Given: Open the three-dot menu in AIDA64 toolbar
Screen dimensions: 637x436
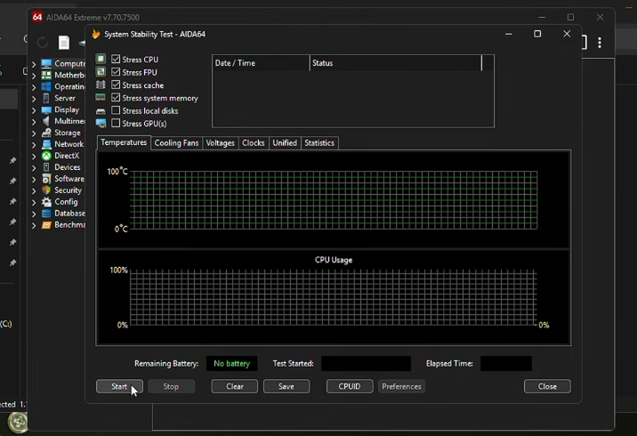Looking at the screenshot, I should [600, 43].
